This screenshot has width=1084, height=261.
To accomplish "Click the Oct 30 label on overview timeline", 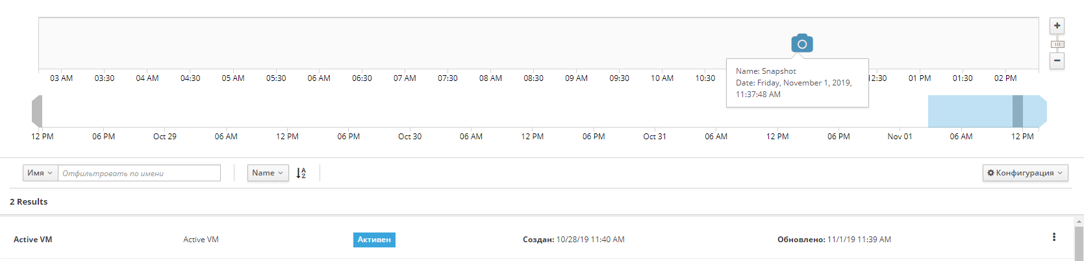I will 410,137.
